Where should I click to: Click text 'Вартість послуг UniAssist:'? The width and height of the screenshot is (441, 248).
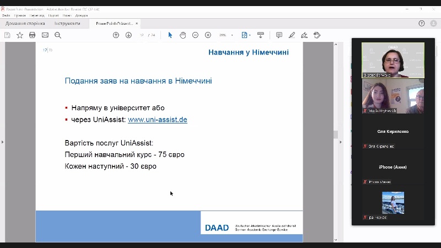tap(109, 143)
